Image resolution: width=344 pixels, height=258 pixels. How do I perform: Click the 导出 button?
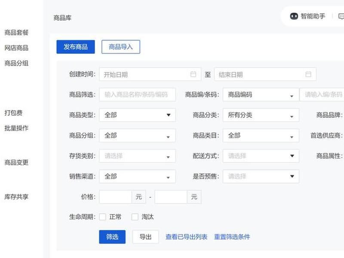point(145,237)
